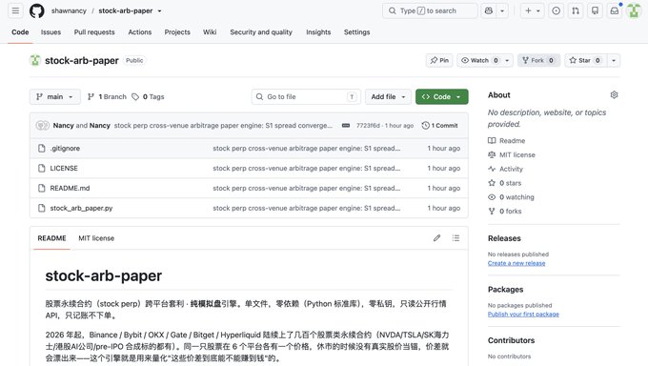
Task: Open the Projects tab
Action: point(177,31)
